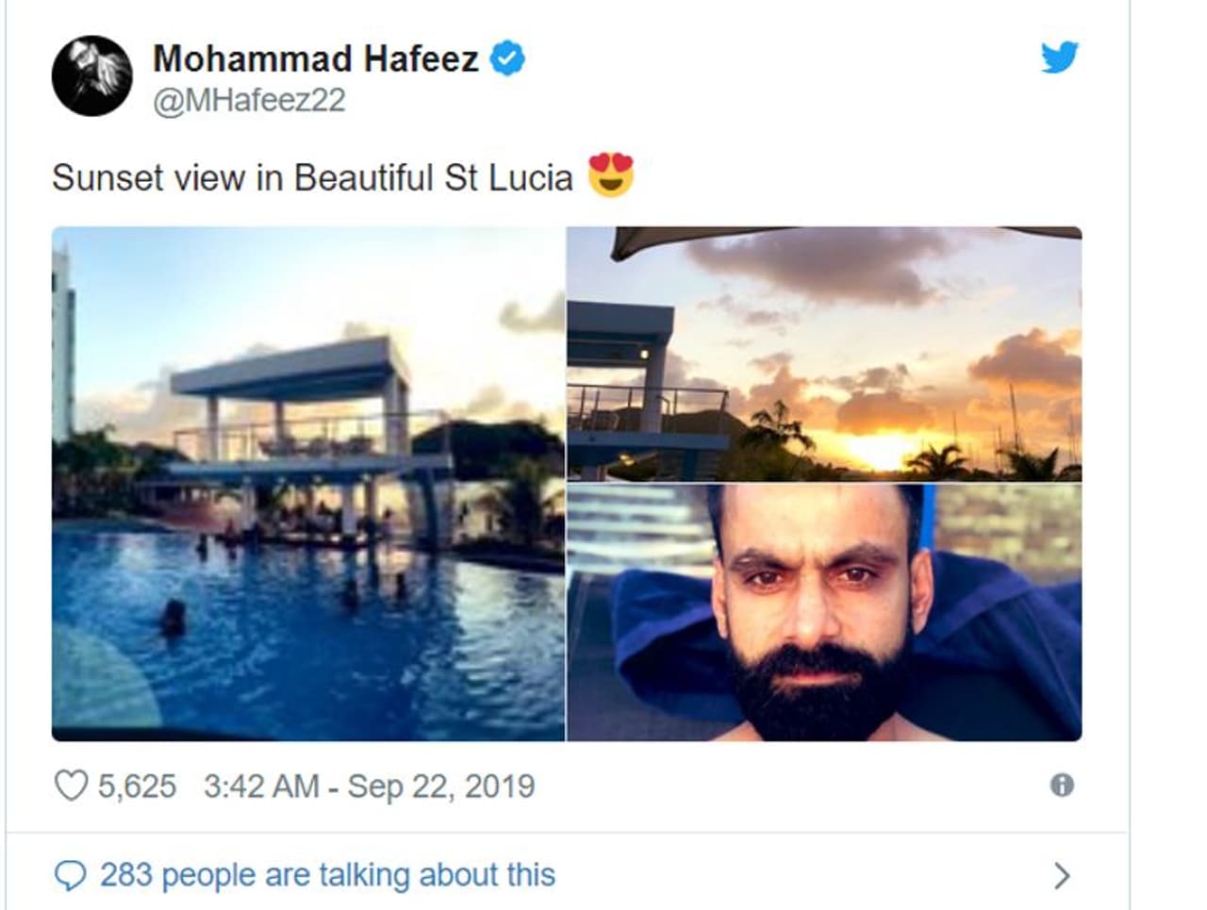Open the sunset sky photo
Viewport: 1207px width, 910px height.
click(x=823, y=354)
